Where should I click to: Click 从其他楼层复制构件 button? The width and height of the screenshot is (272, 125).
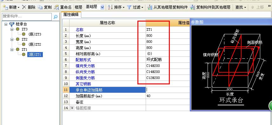pos(168,7)
